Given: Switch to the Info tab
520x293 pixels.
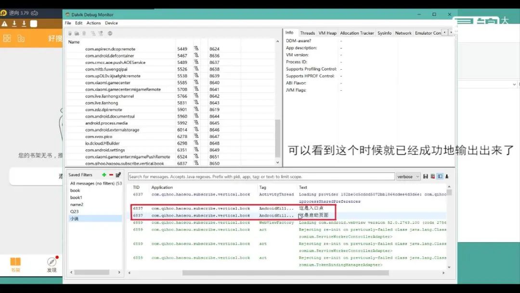Looking at the screenshot, I should point(289,33).
